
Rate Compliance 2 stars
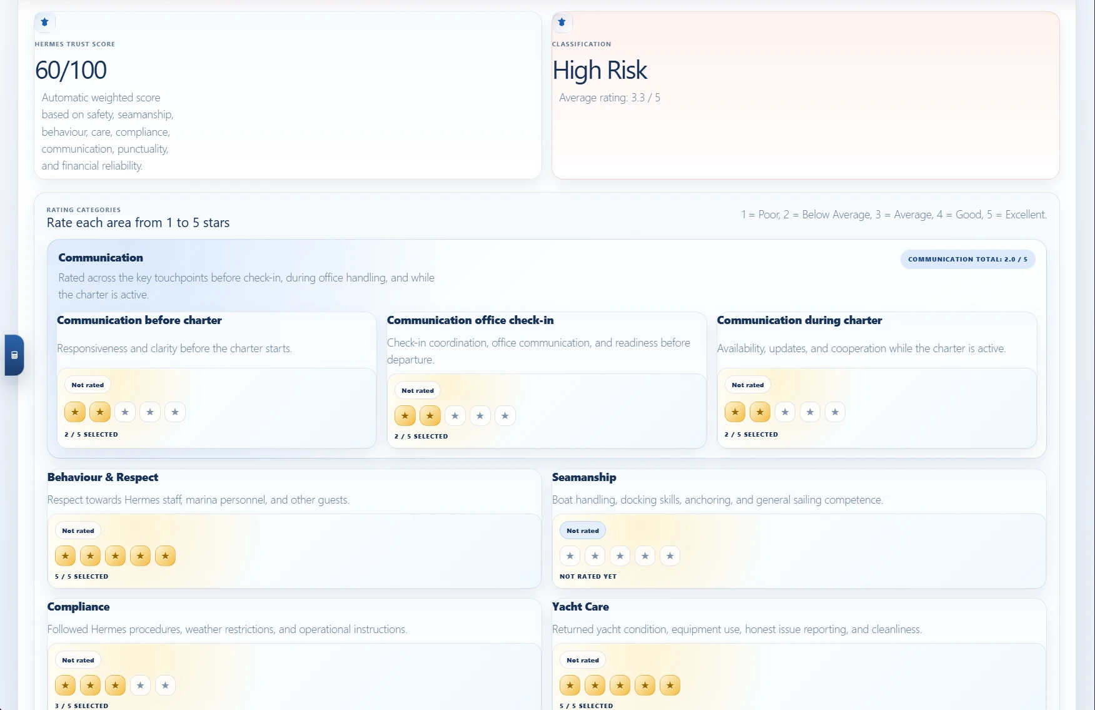91,686
